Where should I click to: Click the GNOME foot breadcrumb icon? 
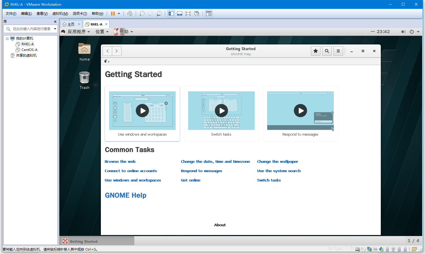click(106, 61)
